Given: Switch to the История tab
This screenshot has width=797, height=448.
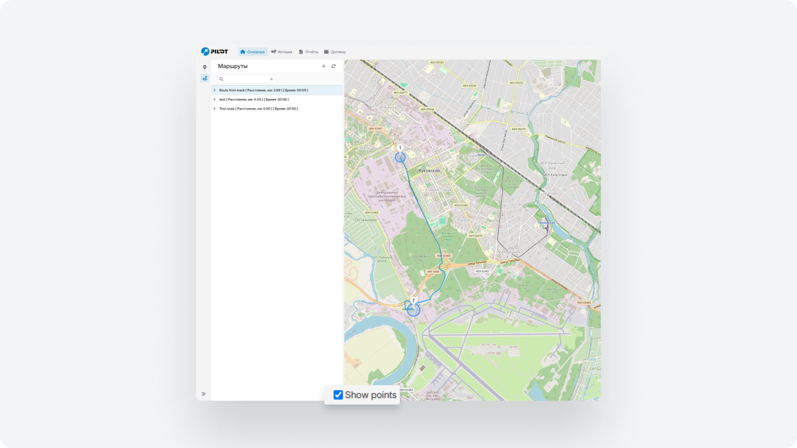Looking at the screenshot, I should click(x=281, y=52).
